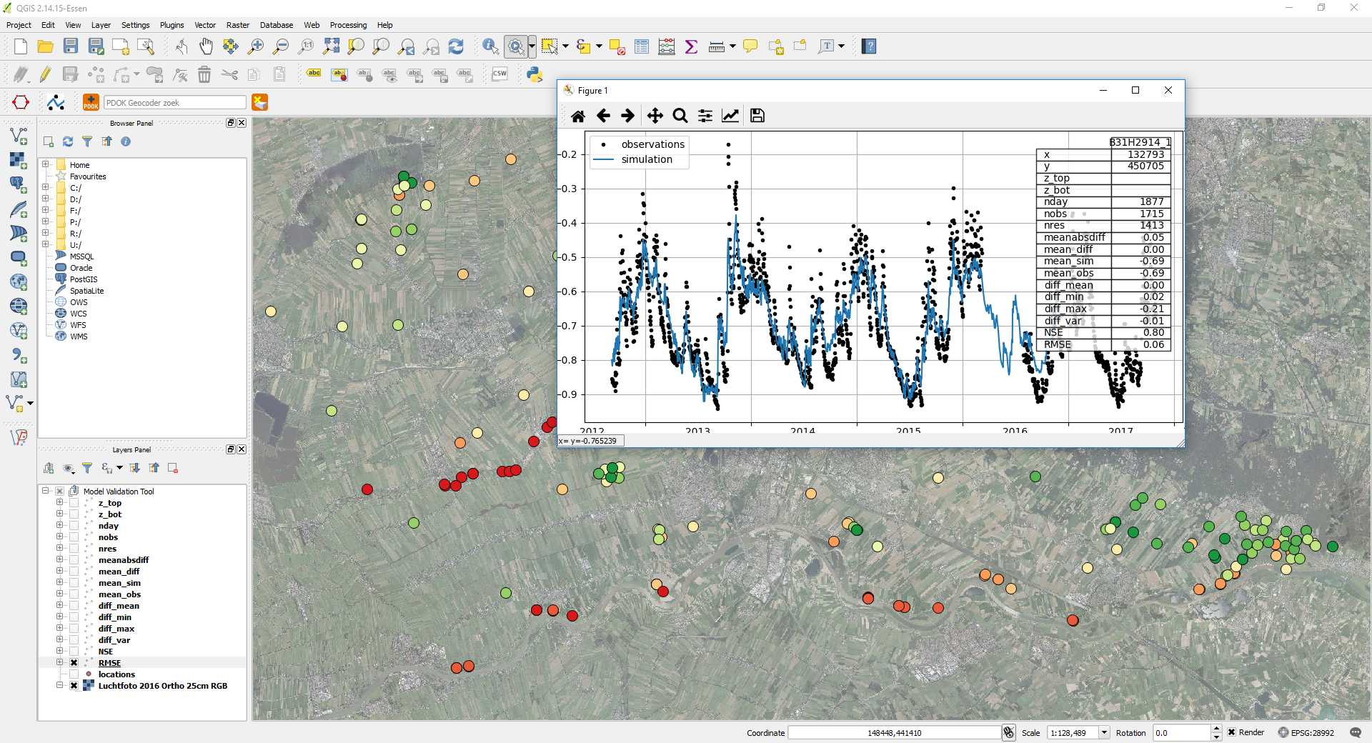Viewport: 1372px width, 743px height.
Task: Click the Identify Features tool
Action: [x=490, y=46]
